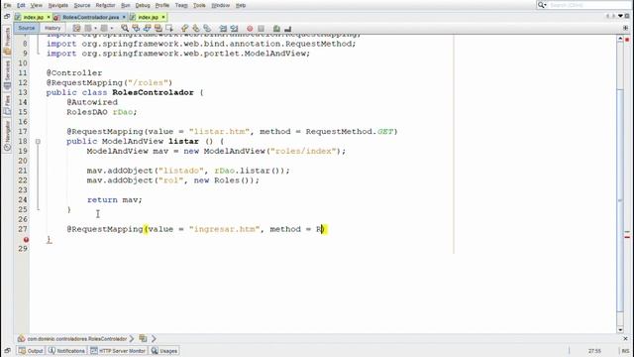The height and width of the screenshot is (357, 634).
Task: Open the Debug menu
Action: click(x=143, y=5)
